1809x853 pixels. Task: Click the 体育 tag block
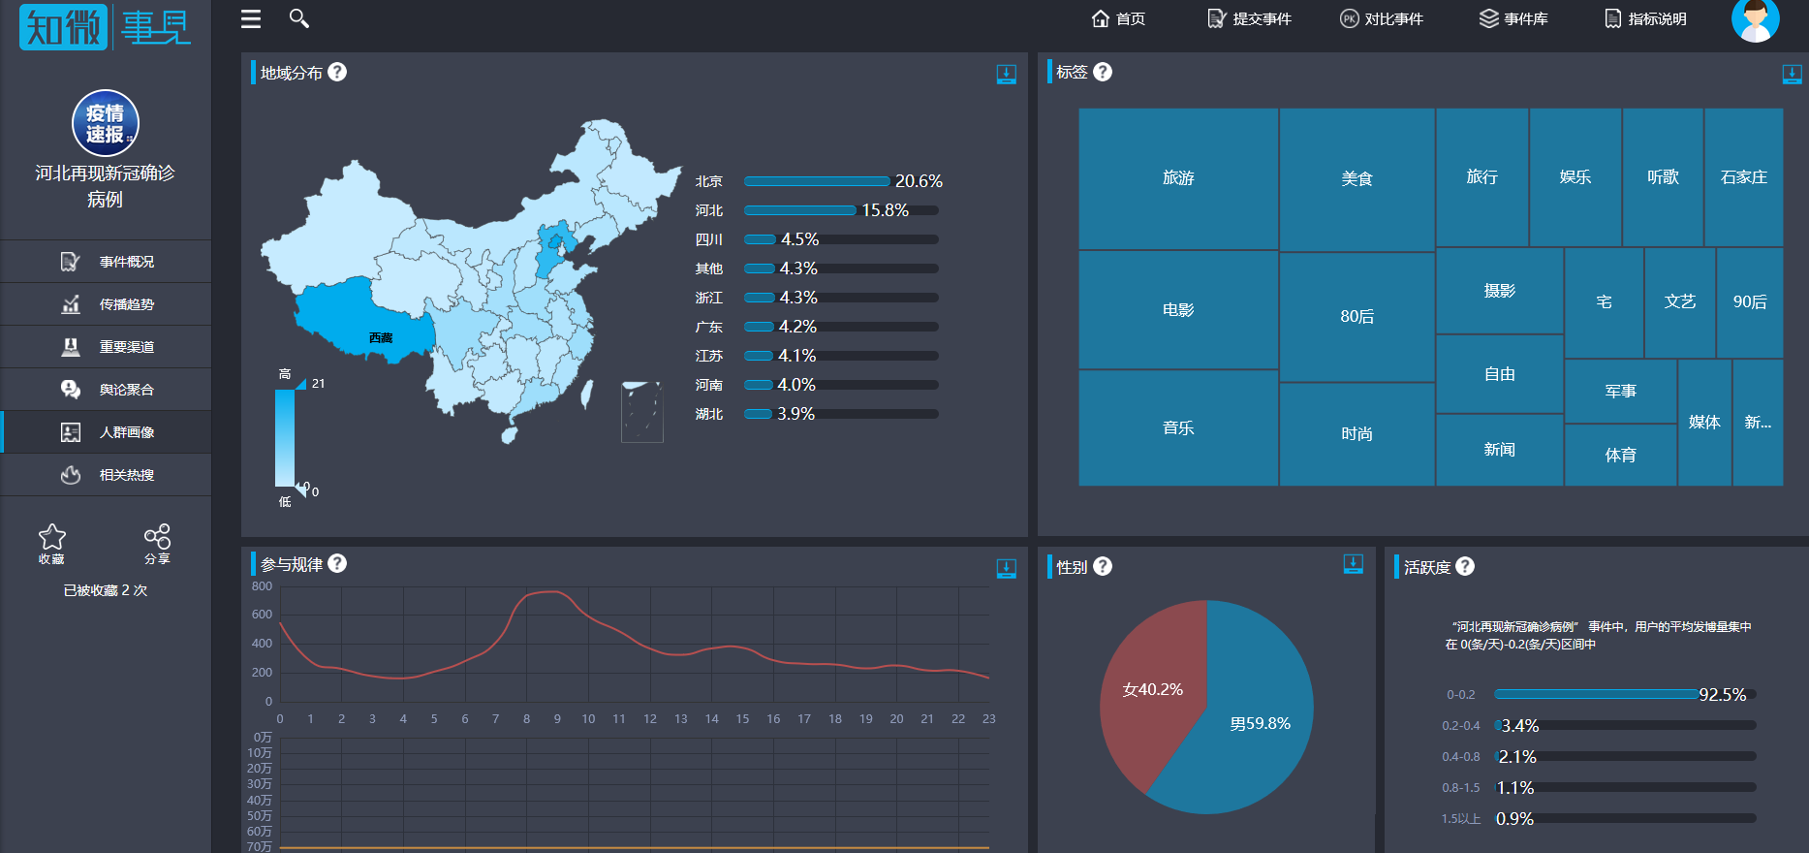[1620, 455]
